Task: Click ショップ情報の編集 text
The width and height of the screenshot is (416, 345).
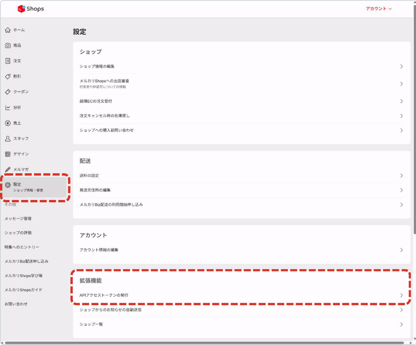Action: click(x=97, y=67)
